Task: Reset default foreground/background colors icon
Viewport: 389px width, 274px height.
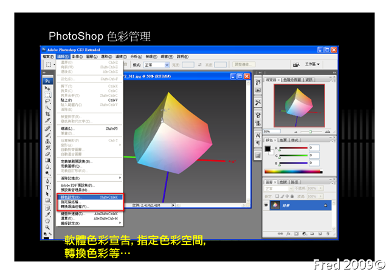Action: (x=45, y=233)
